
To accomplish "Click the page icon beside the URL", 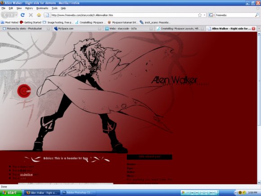I will coord(47,15).
